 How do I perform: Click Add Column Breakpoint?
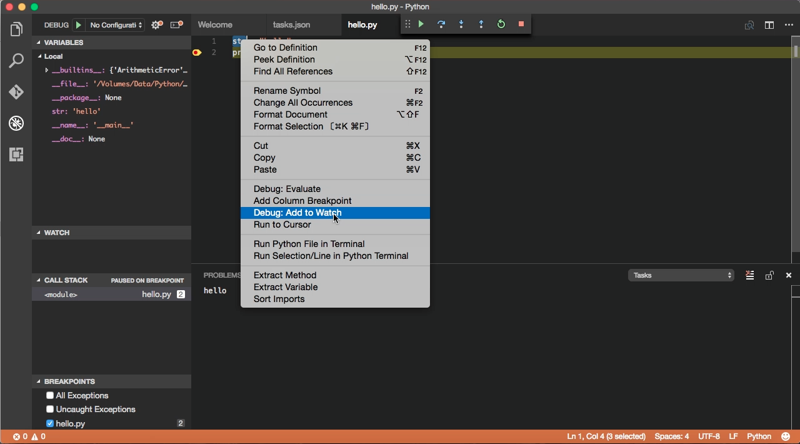point(335,201)
